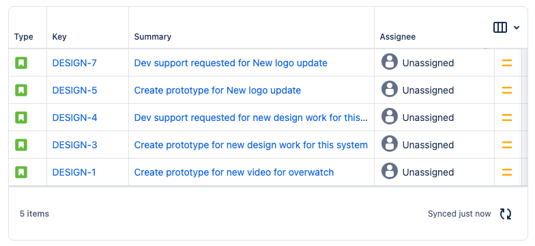Open 'Create prototype for new design work' link

click(x=251, y=145)
